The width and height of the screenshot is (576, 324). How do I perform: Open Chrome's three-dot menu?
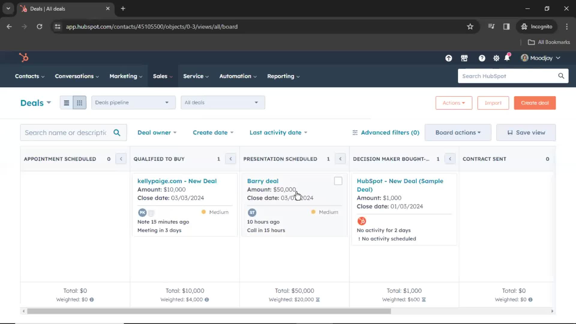click(x=567, y=27)
